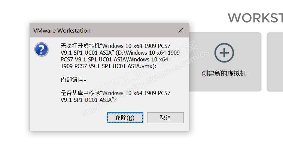Close the VMware Workstation dialog
The width and height of the screenshot is (283, 155).
point(181,30)
